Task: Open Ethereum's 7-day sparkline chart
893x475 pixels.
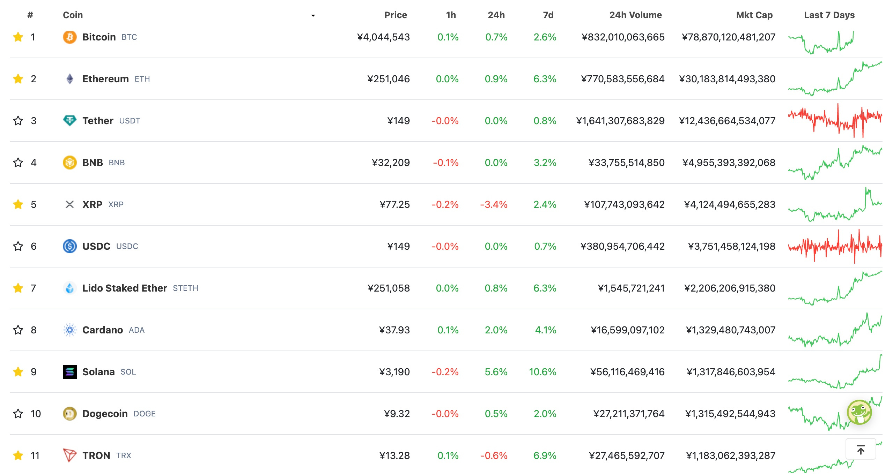Action: pos(835,79)
